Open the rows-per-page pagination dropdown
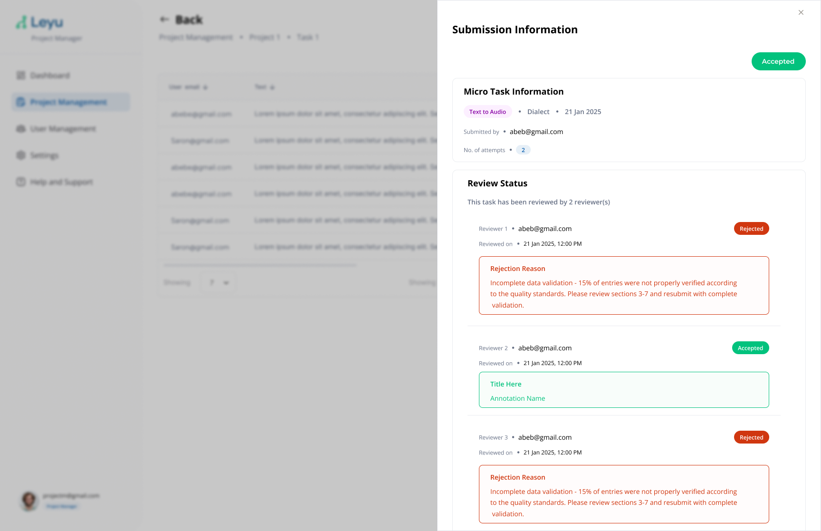Screen dimensions: 821x531 (218, 282)
